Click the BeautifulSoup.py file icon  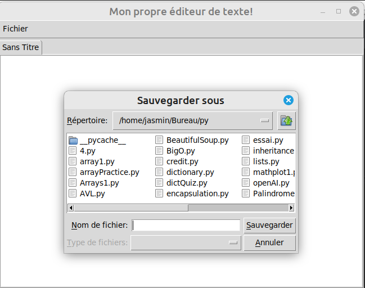tap(159, 140)
